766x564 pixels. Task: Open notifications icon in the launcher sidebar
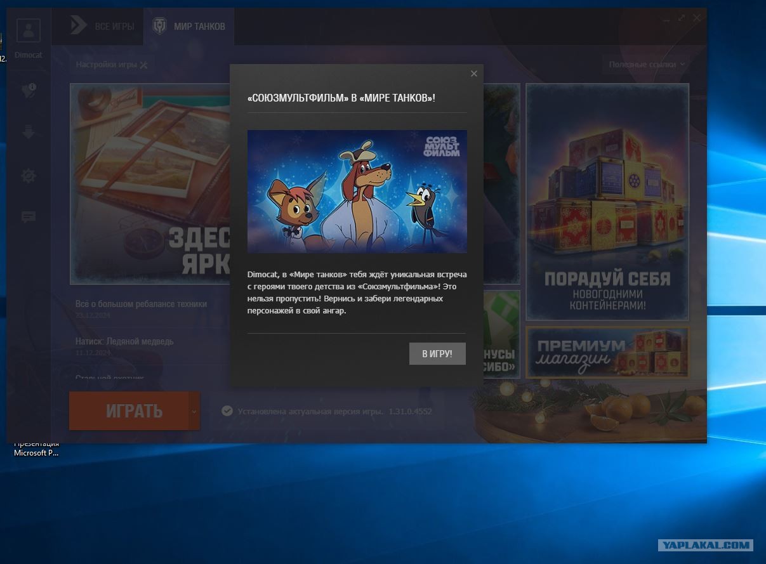29,91
